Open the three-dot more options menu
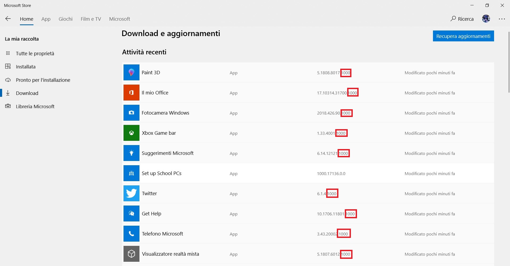Viewport: 510px width, 266px height. click(502, 19)
